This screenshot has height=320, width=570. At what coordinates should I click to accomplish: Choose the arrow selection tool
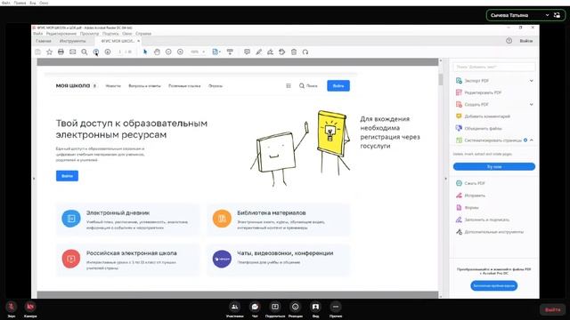click(145, 52)
